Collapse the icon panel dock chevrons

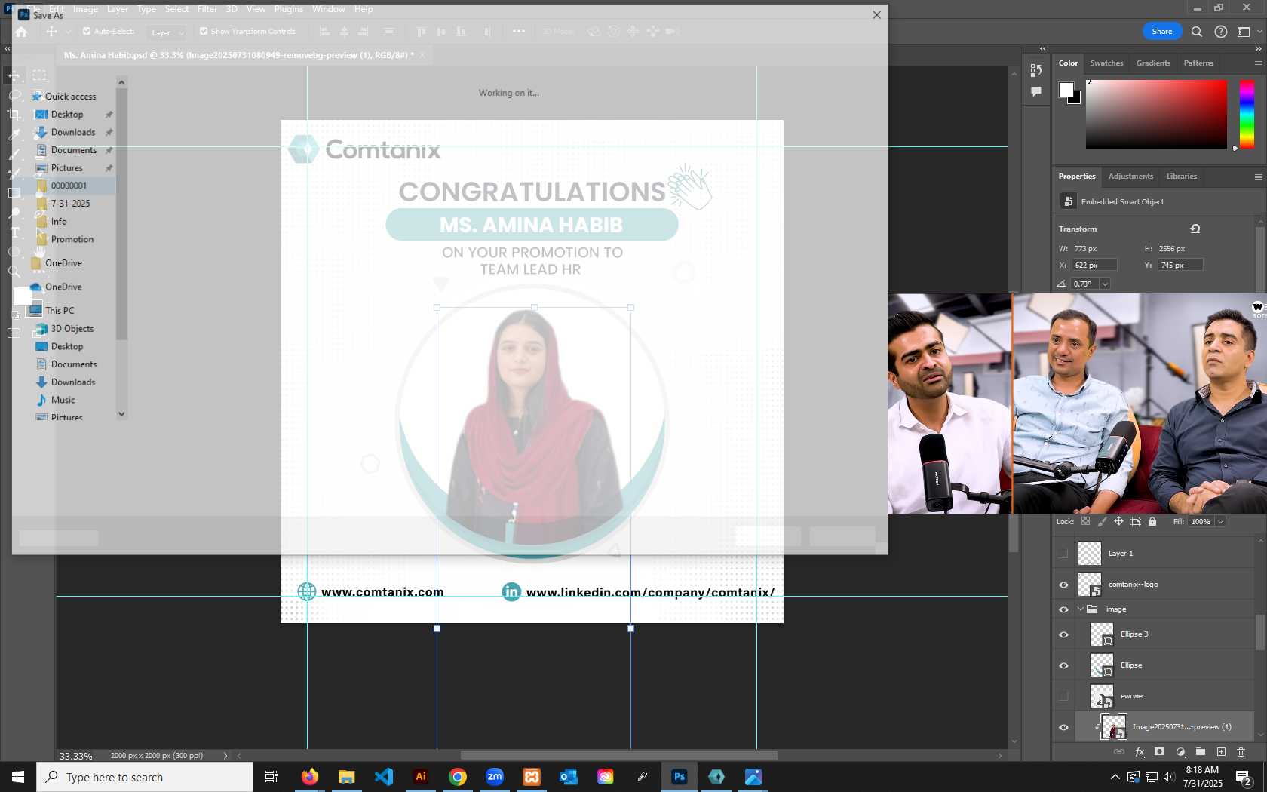click(1043, 48)
